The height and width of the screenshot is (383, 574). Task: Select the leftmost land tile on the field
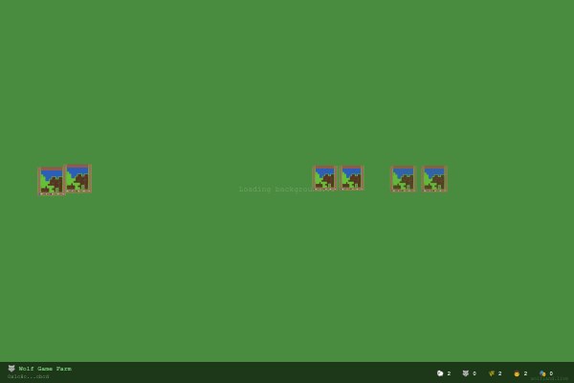point(51,181)
